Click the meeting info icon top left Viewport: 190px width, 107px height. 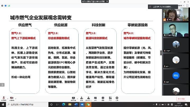click(2, 5)
